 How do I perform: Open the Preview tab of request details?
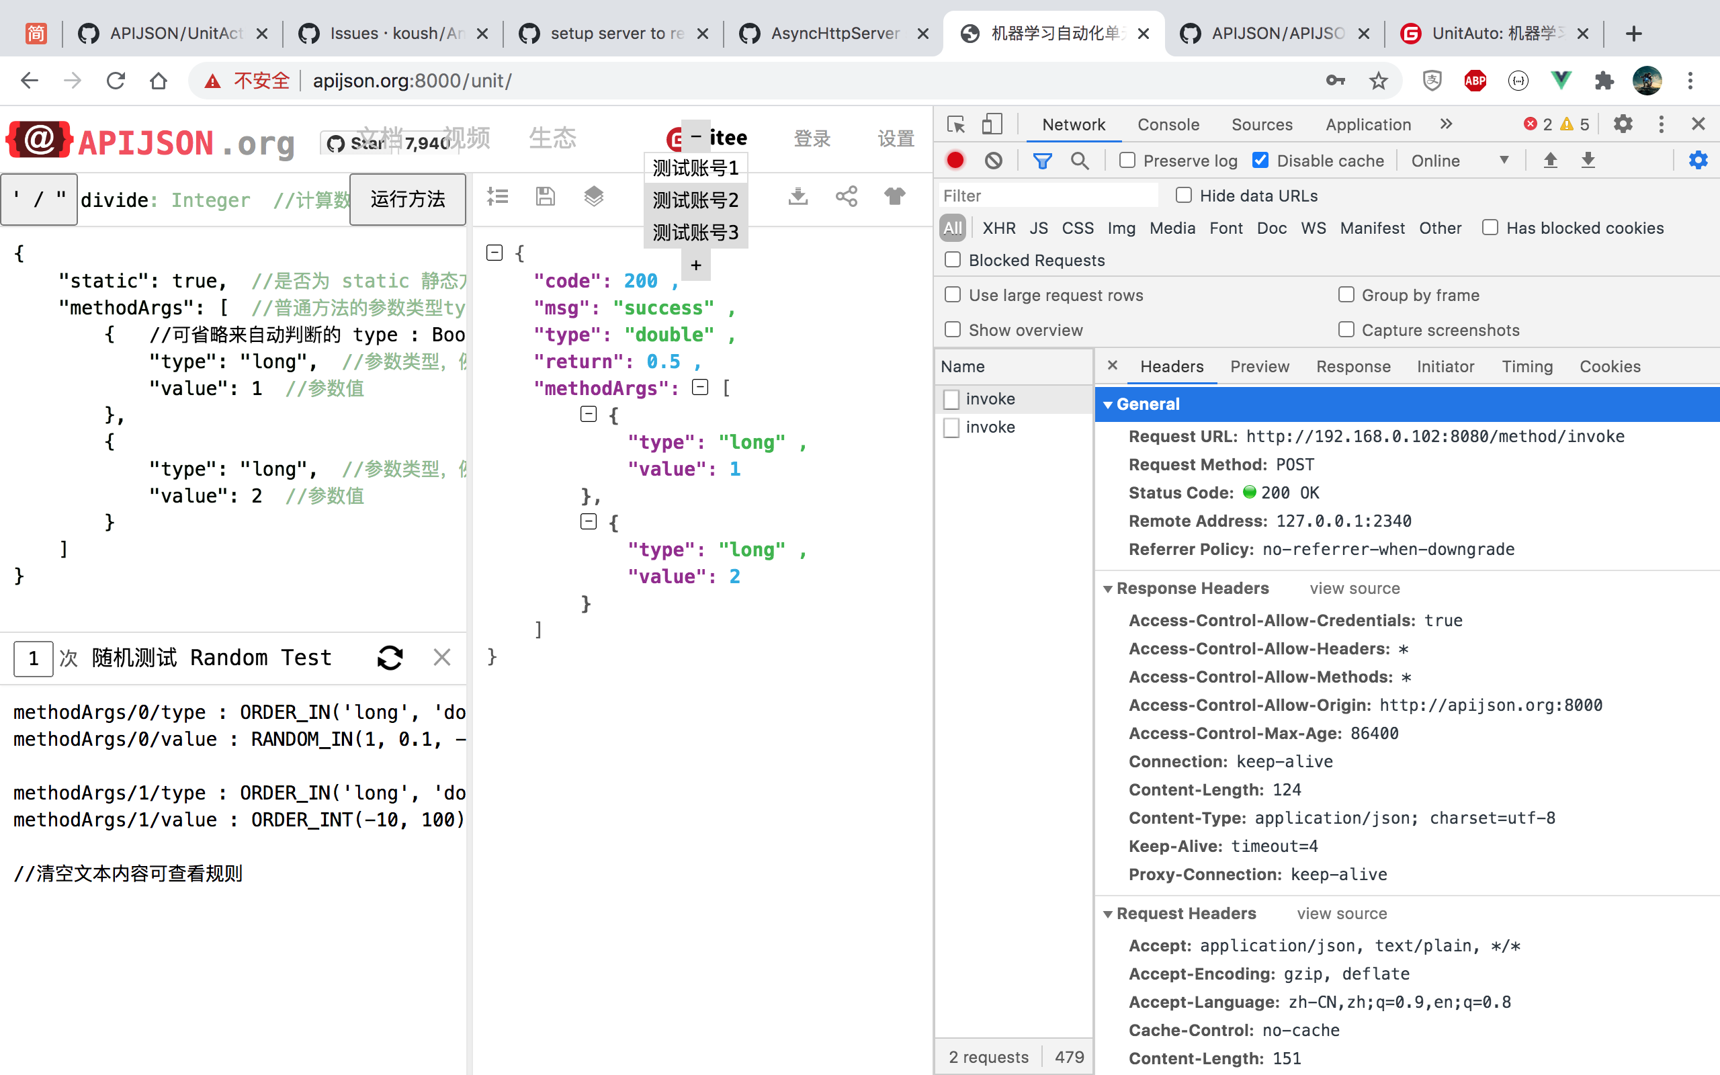click(x=1258, y=366)
